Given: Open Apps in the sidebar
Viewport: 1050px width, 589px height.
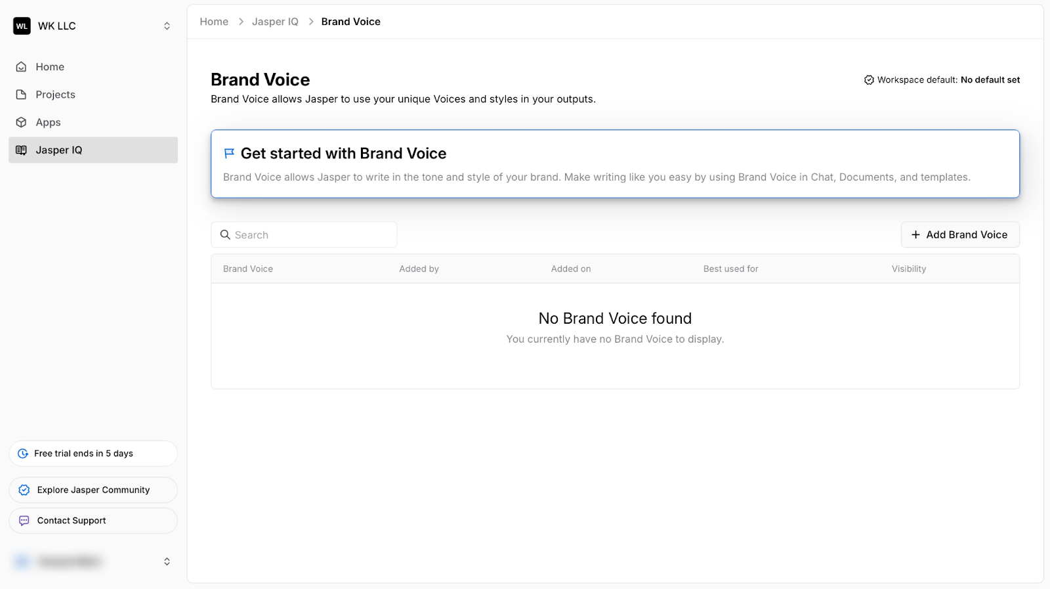Looking at the screenshot, I should tap(93, 122).
